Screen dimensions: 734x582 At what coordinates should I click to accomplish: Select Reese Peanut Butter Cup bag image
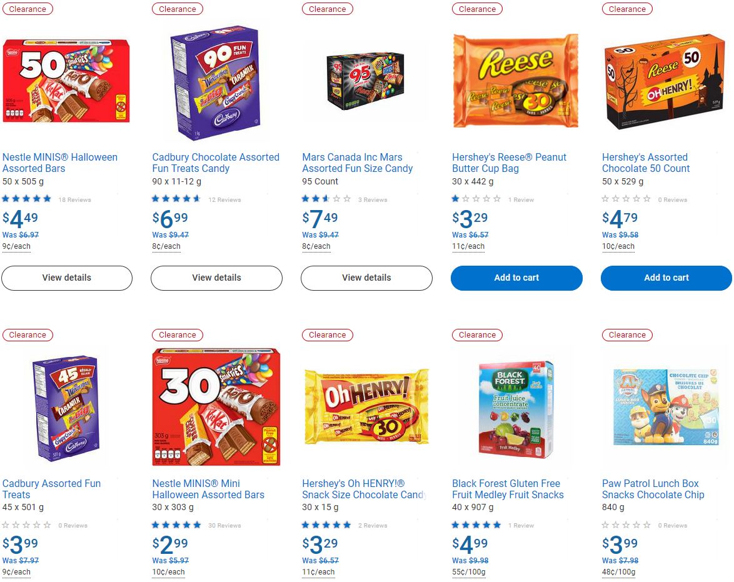coord(515,81)
